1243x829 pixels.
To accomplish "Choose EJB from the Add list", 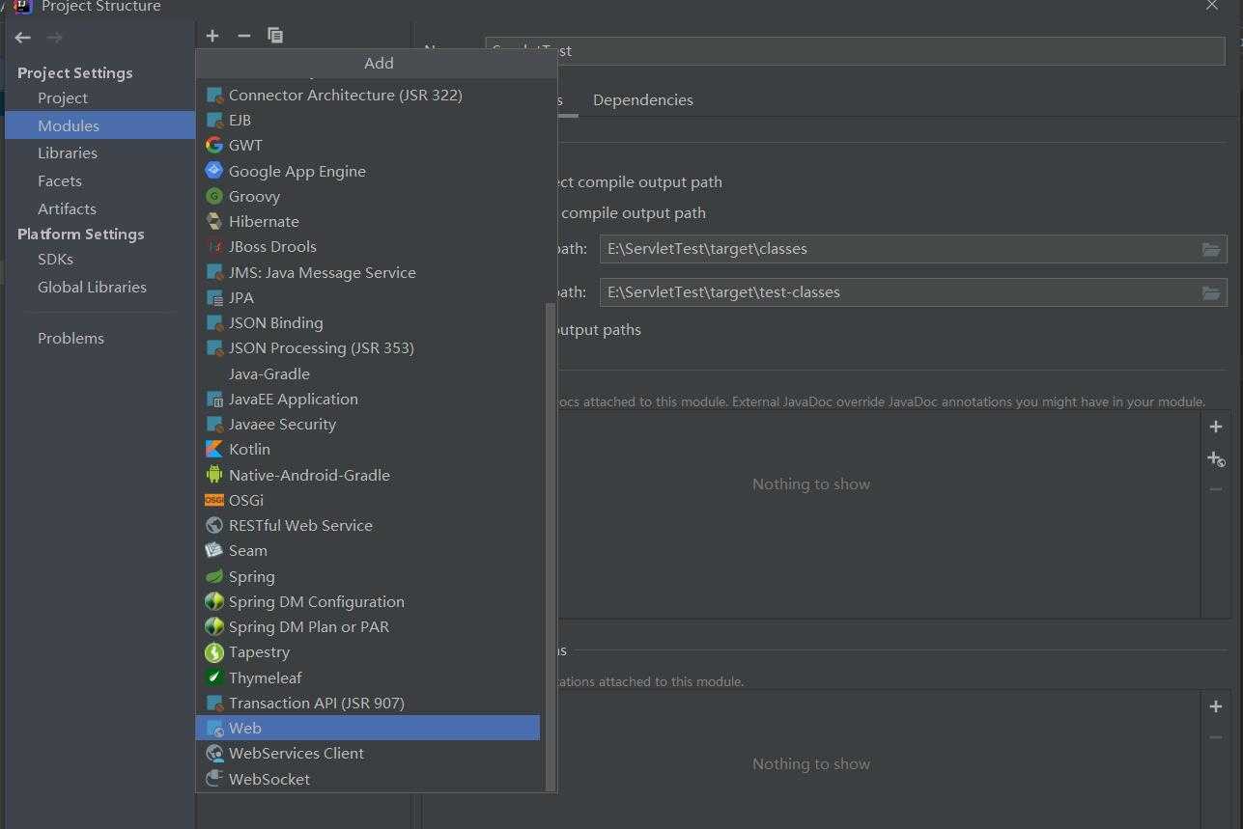I will coord(368,120).
